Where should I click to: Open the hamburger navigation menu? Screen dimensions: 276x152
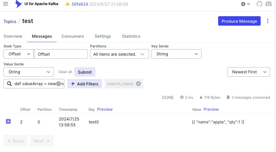pyautogui.click(x=6, y=4)
